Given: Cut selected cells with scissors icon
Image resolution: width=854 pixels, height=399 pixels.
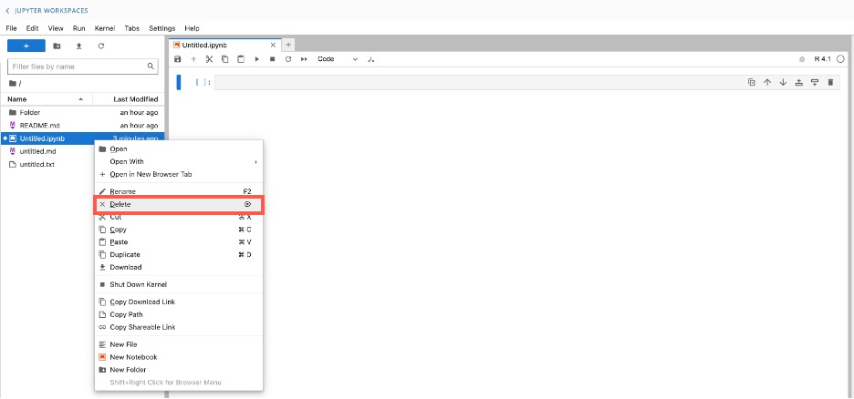Looking at the screenshot, I should [x=209, y=59].
